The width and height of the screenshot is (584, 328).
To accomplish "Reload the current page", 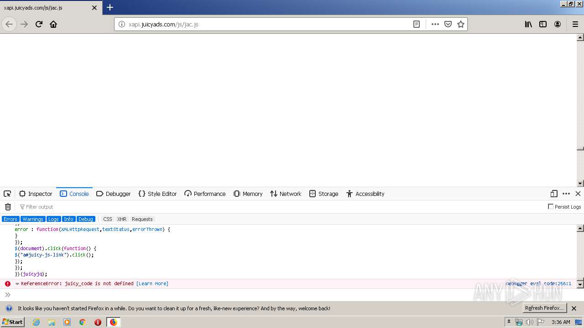I will [x=39, y=24].
